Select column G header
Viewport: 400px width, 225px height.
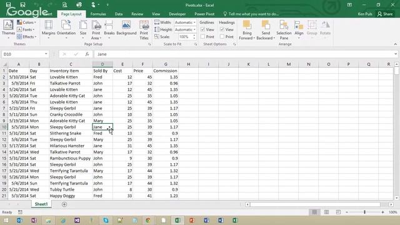click(x=166, y=64)
